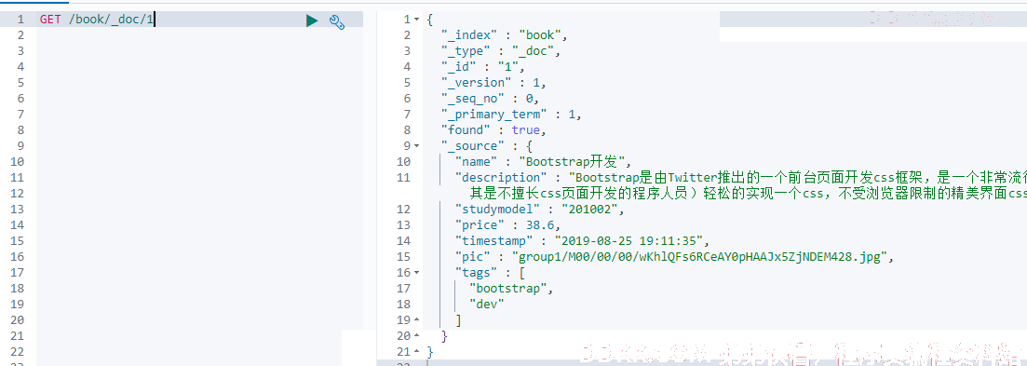Collapse the root JSON object at line 1

click(x=417, y=20)
